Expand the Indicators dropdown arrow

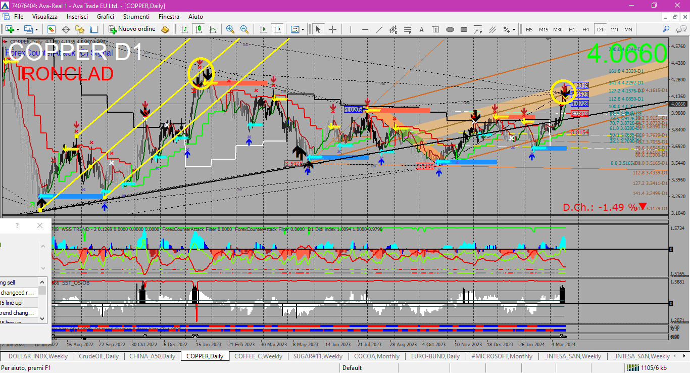click(303, 29)
